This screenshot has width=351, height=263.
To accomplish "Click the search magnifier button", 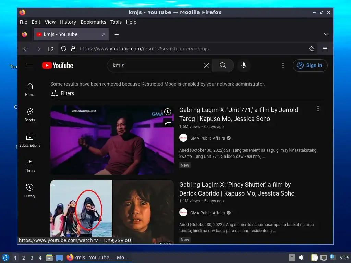I will 223,65.
